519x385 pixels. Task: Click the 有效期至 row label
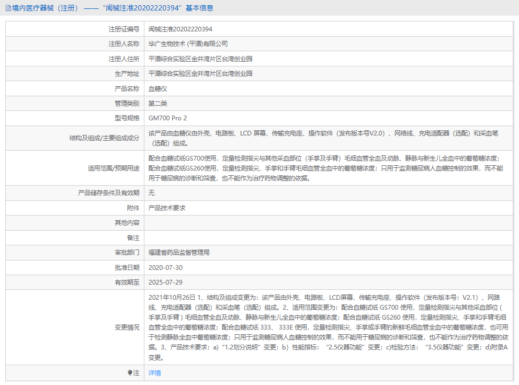(127, 282)
